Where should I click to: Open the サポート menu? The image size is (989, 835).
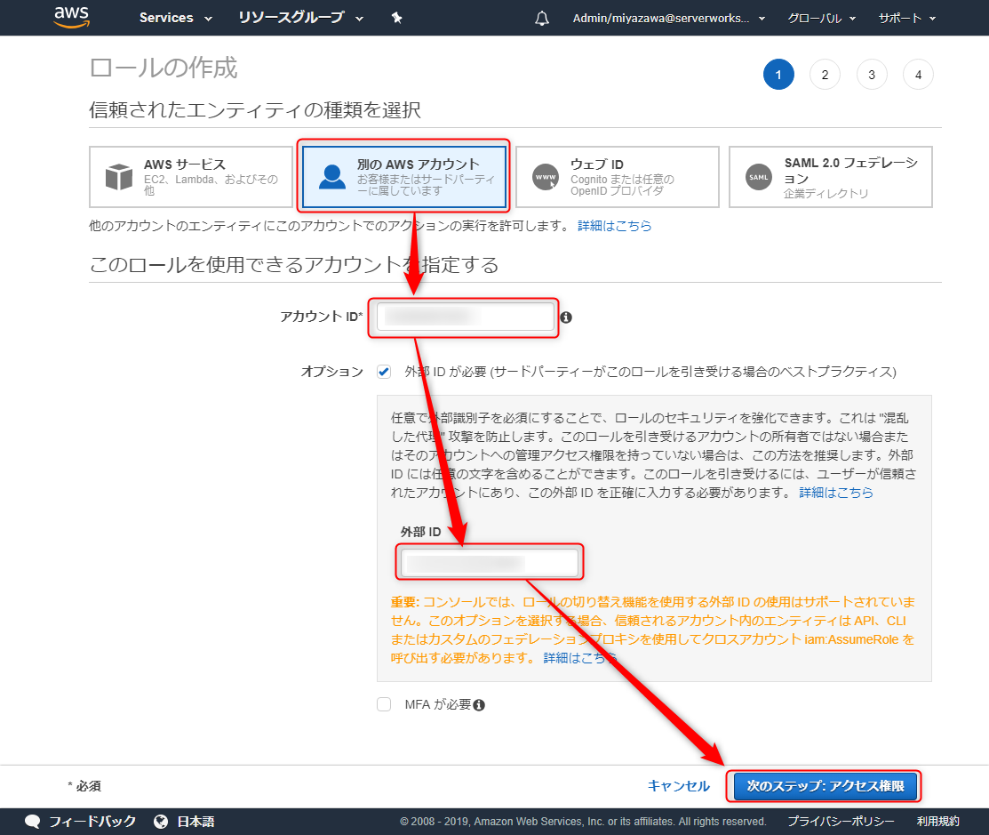[x=907, y=19]
